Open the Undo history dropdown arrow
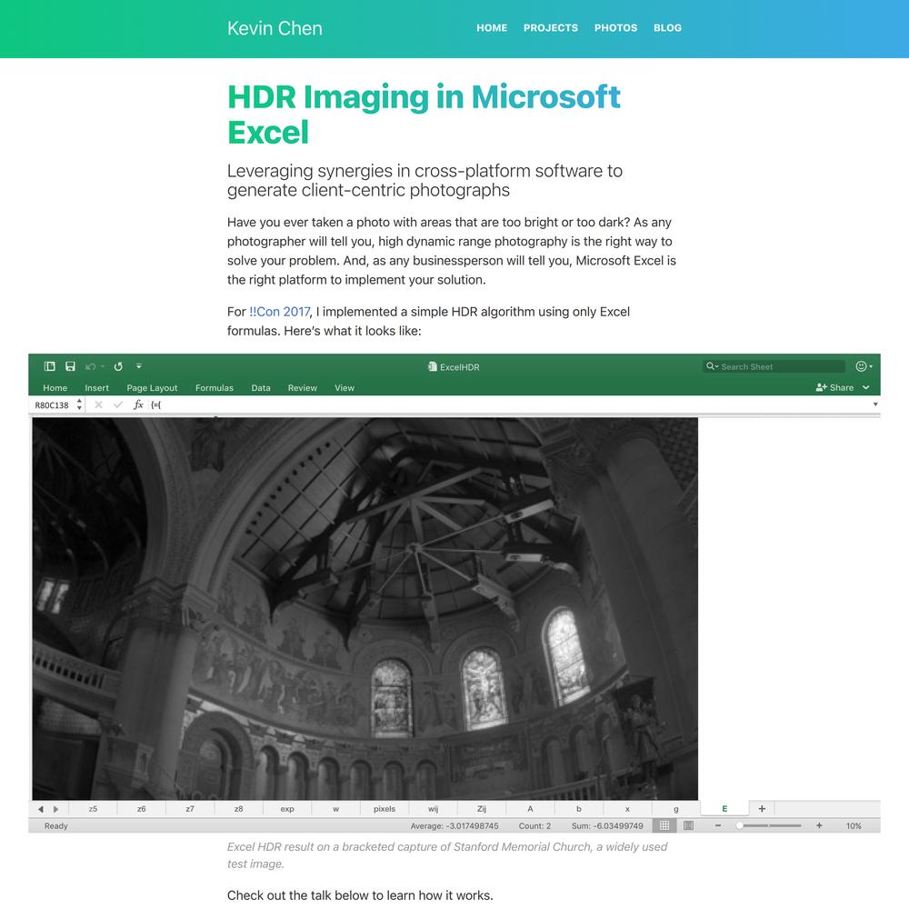 tap(103, 366)
